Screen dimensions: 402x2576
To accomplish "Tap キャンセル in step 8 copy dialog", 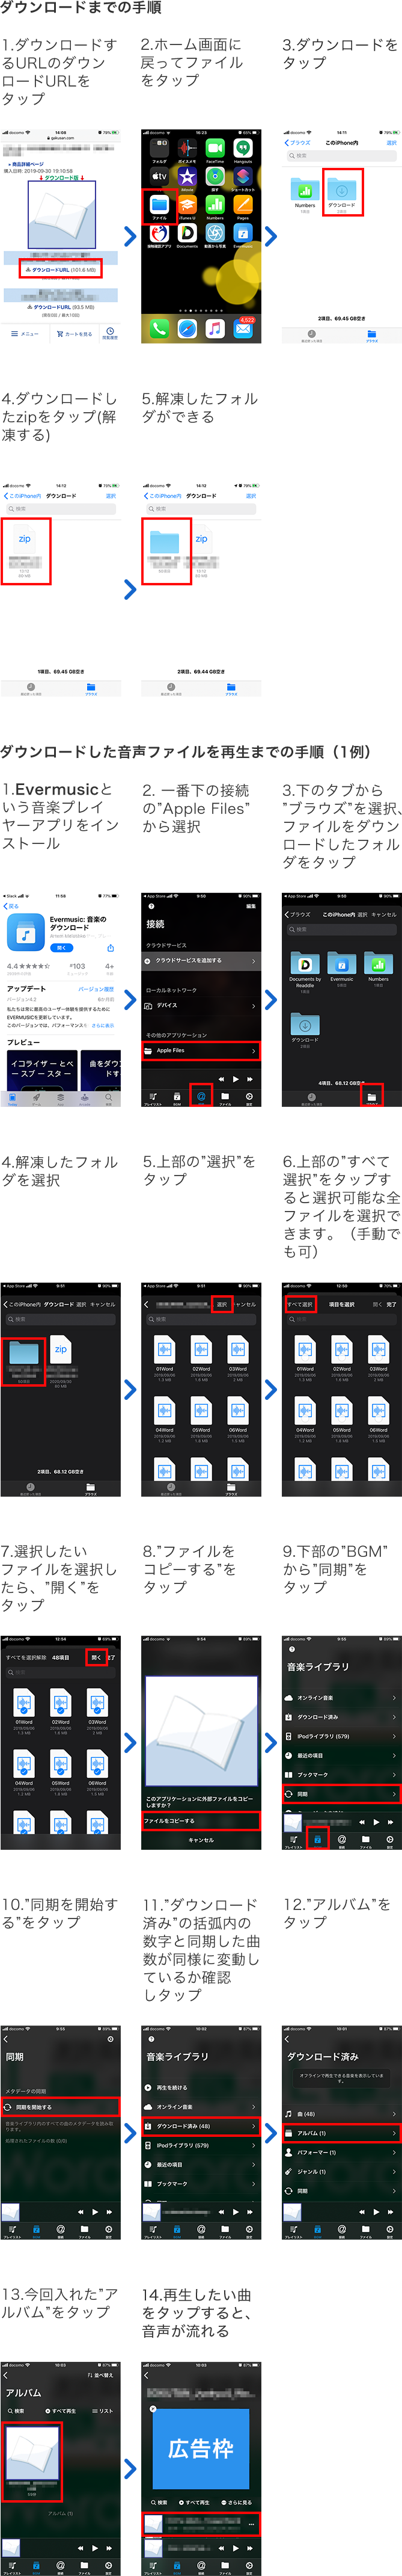I will point(201,1839).
